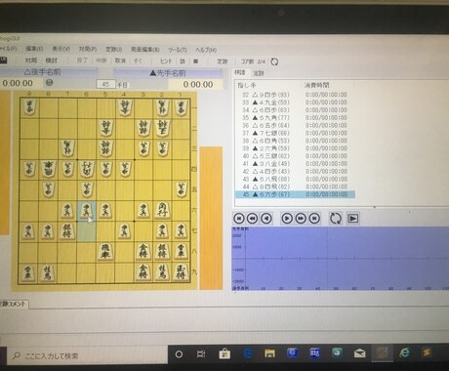Click the small round icon beside the left clock

click(49, 83)
